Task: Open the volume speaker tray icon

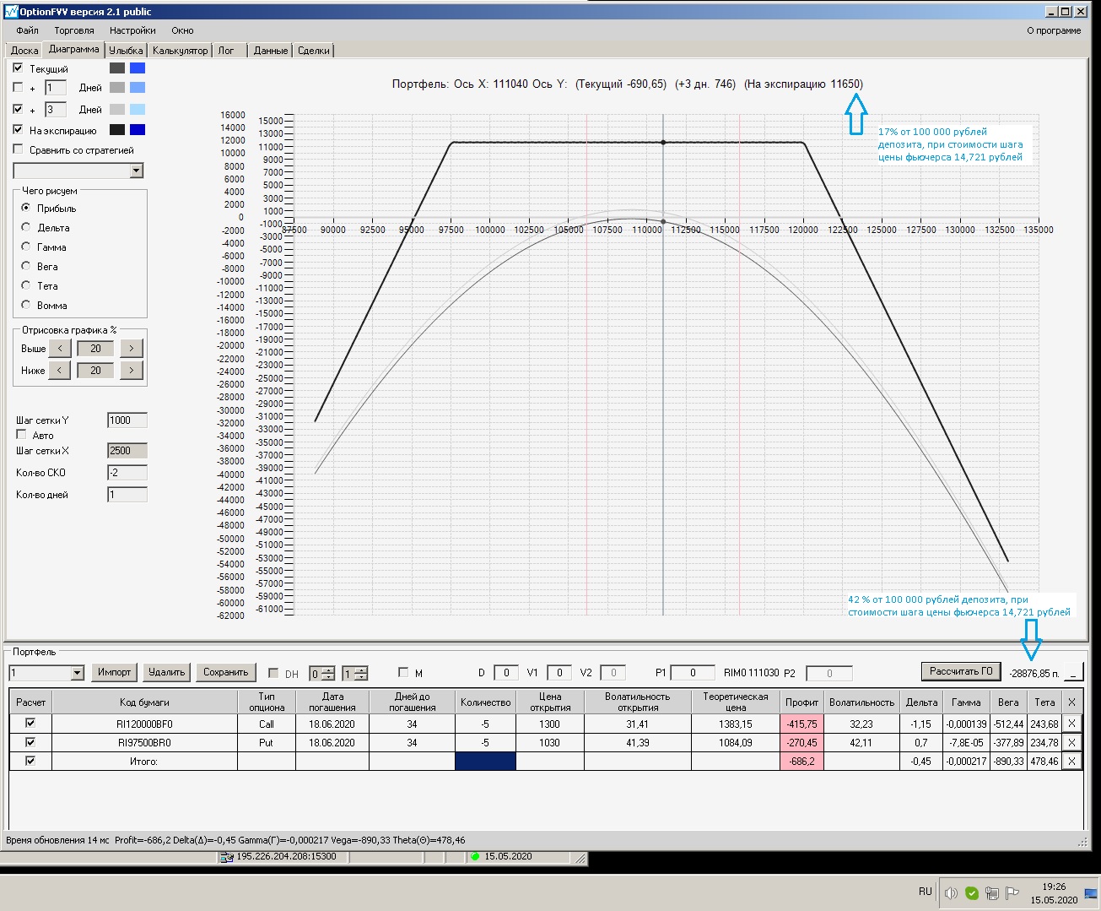Action: (x=951, y=892)
